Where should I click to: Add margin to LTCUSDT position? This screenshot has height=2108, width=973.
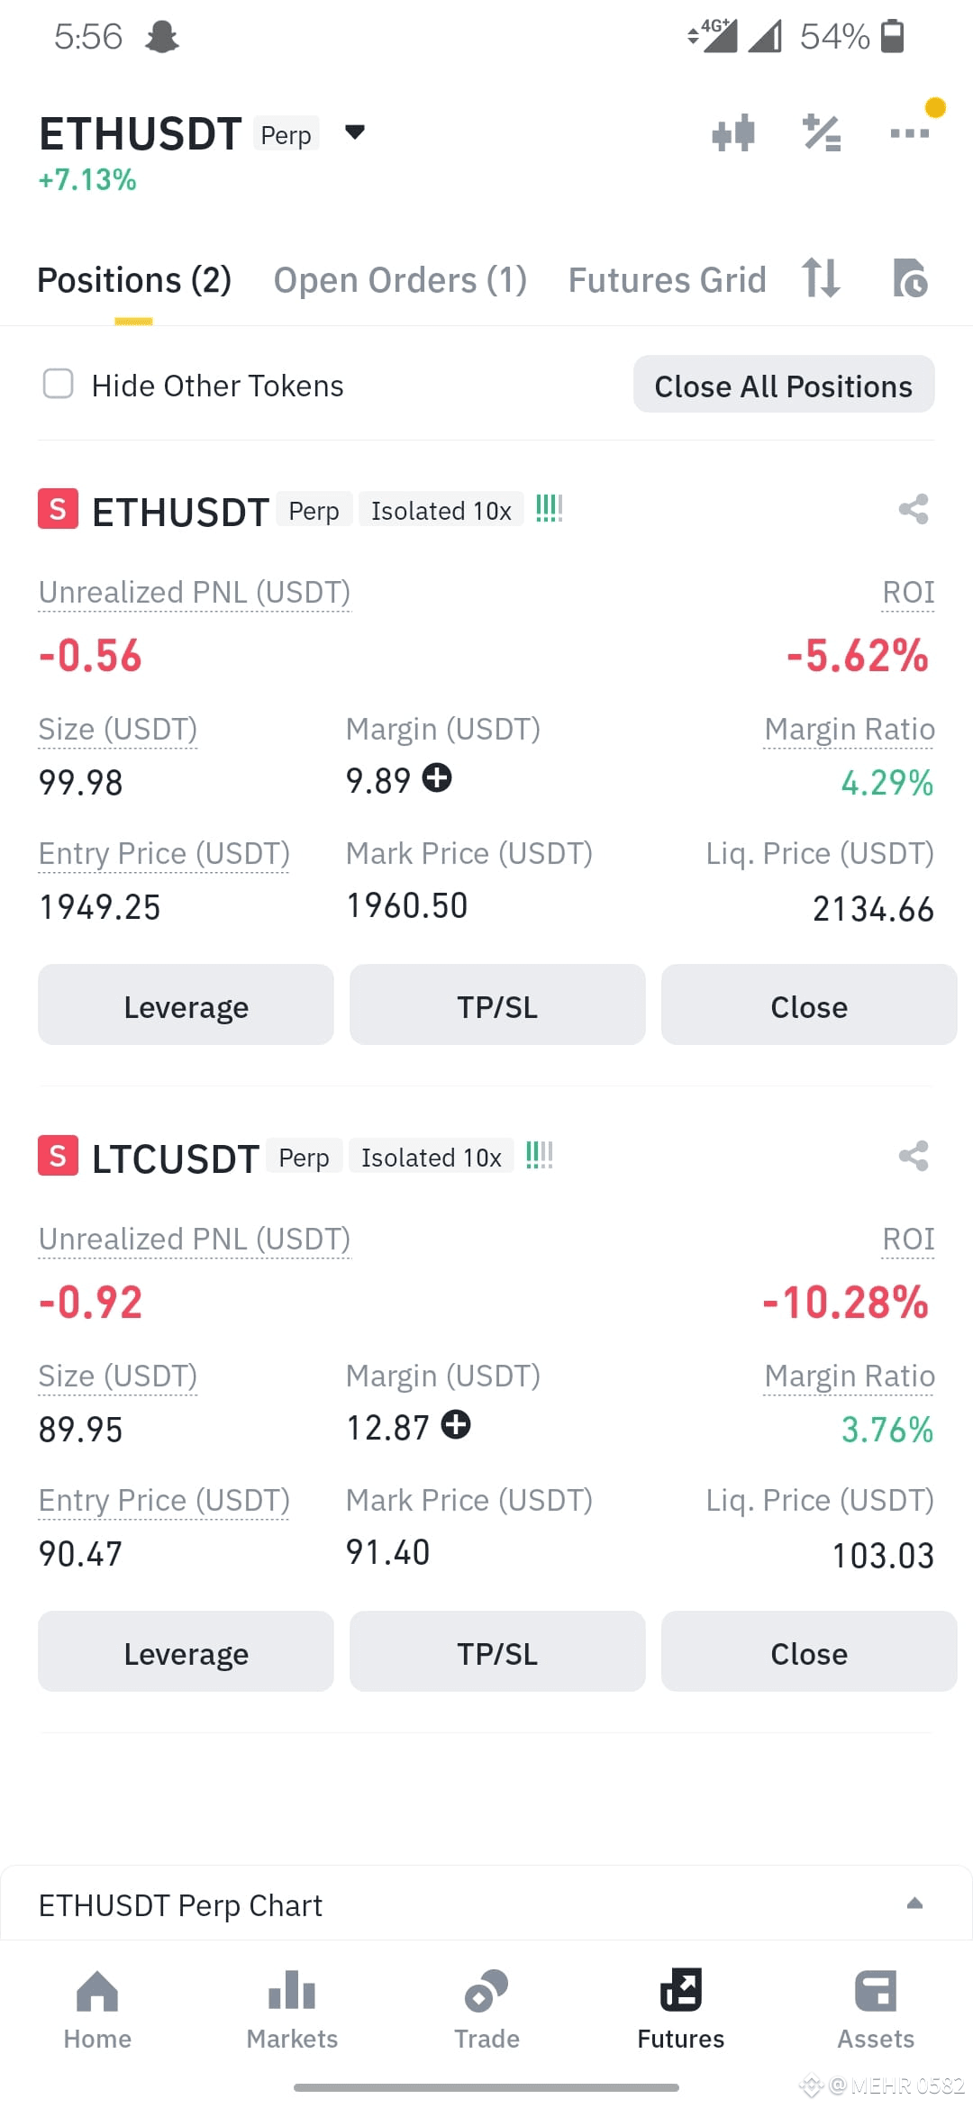click(x=456, y=1424)
